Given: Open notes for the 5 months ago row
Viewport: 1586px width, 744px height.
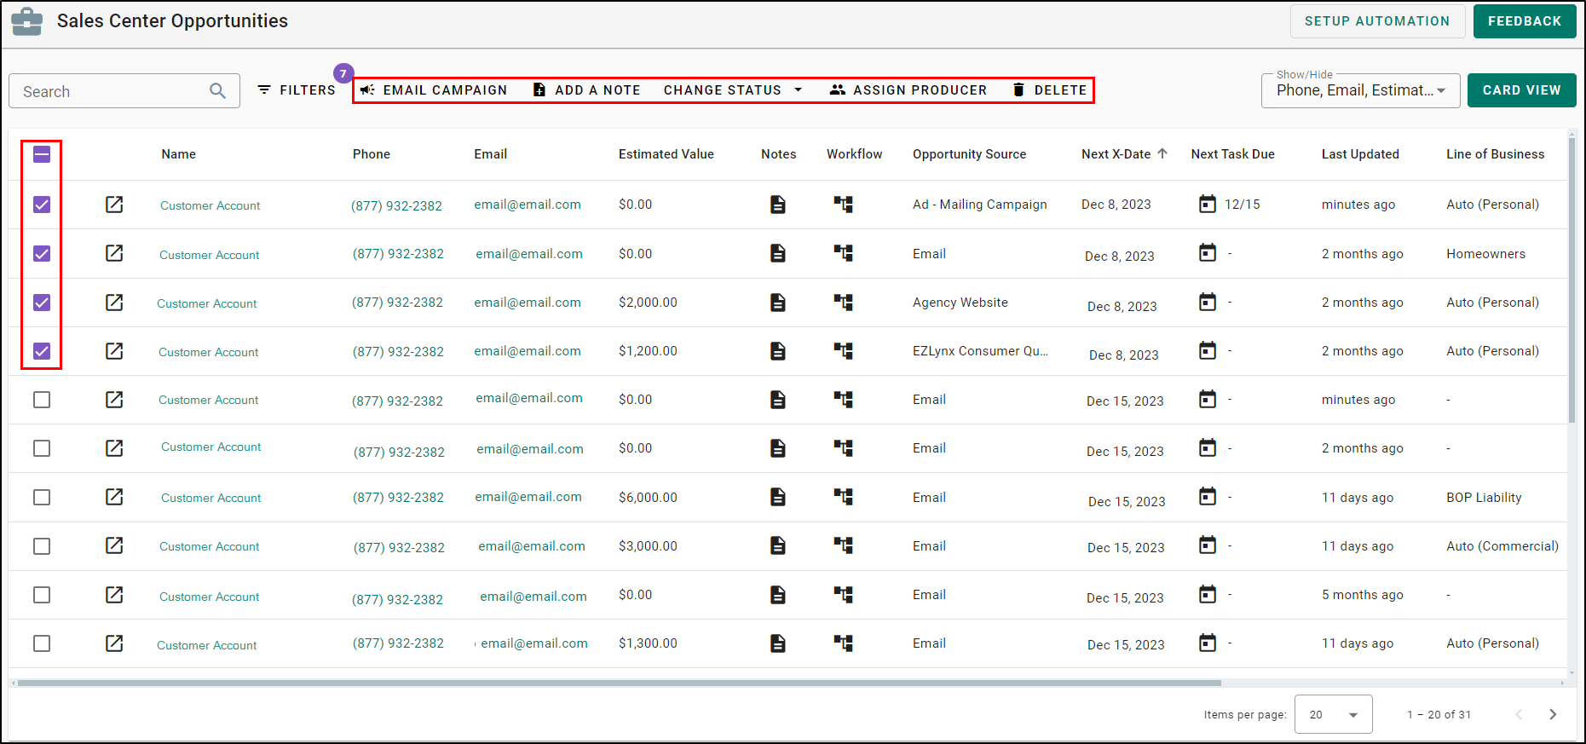Looking at the screenshot, I should pyautogui.click(x=778, y=595).
